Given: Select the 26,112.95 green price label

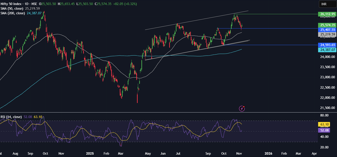Looking at the screenshot, I should 327,14.
